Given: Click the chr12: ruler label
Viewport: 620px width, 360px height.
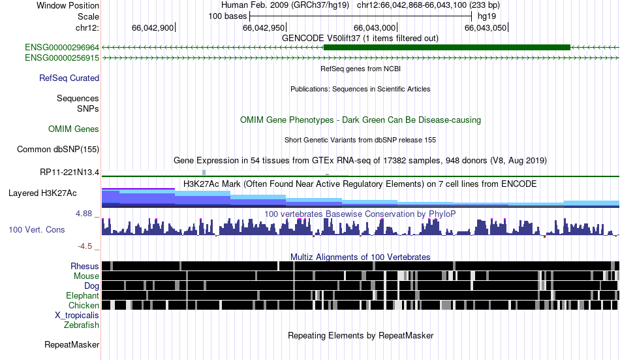Looking at the screenshot, I should 87,28.
